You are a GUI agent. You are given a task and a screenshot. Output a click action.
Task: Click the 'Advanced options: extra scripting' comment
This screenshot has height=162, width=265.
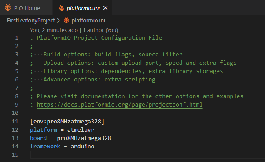pos(99,80)
